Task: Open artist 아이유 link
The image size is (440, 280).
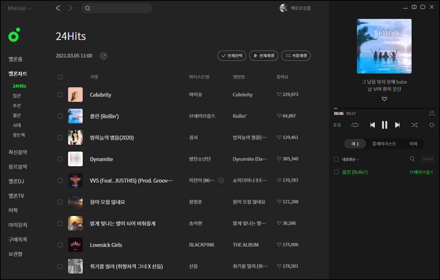Action: click(x=196, y=95)
